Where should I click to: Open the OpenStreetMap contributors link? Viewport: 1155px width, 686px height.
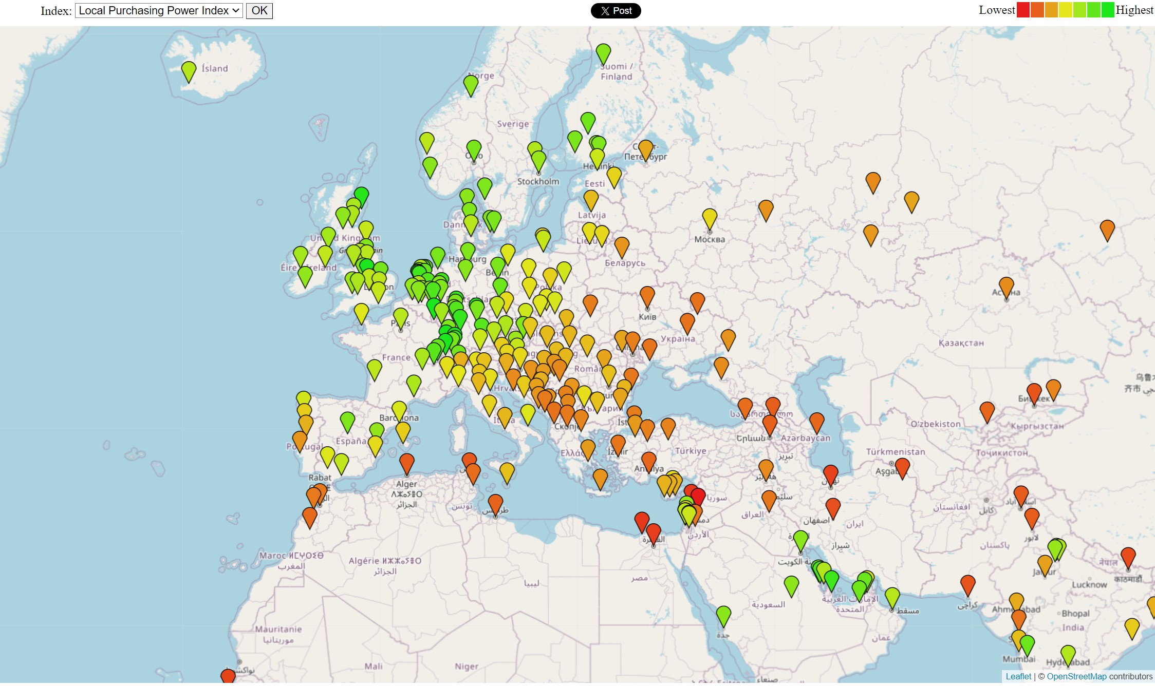tap(1076, 676)
